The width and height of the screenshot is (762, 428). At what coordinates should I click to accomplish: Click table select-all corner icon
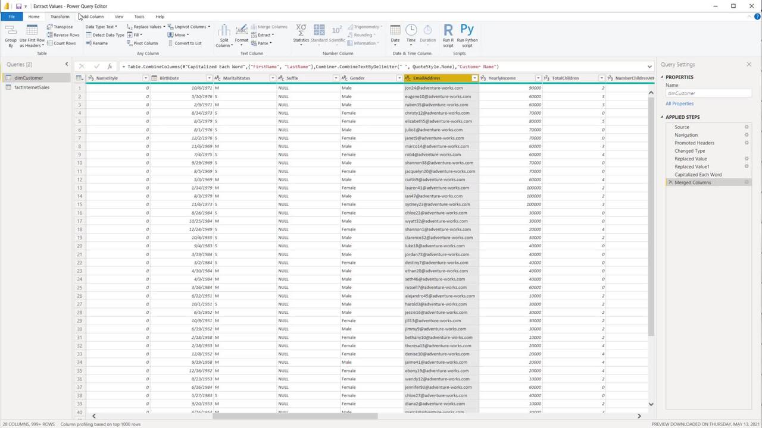(79, 78)
